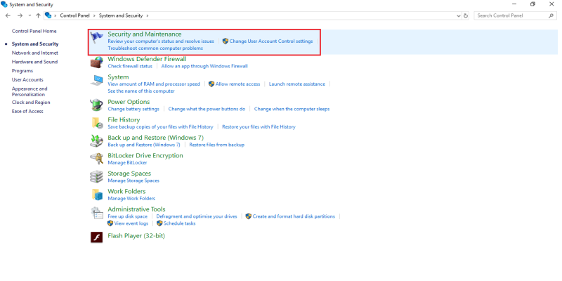Open Ease of Access category
Screen dimensions: 562x281
27,111
